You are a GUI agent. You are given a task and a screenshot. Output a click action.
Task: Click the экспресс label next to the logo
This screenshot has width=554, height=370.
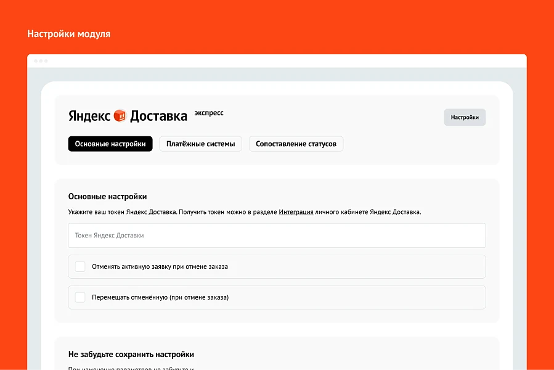209,113
